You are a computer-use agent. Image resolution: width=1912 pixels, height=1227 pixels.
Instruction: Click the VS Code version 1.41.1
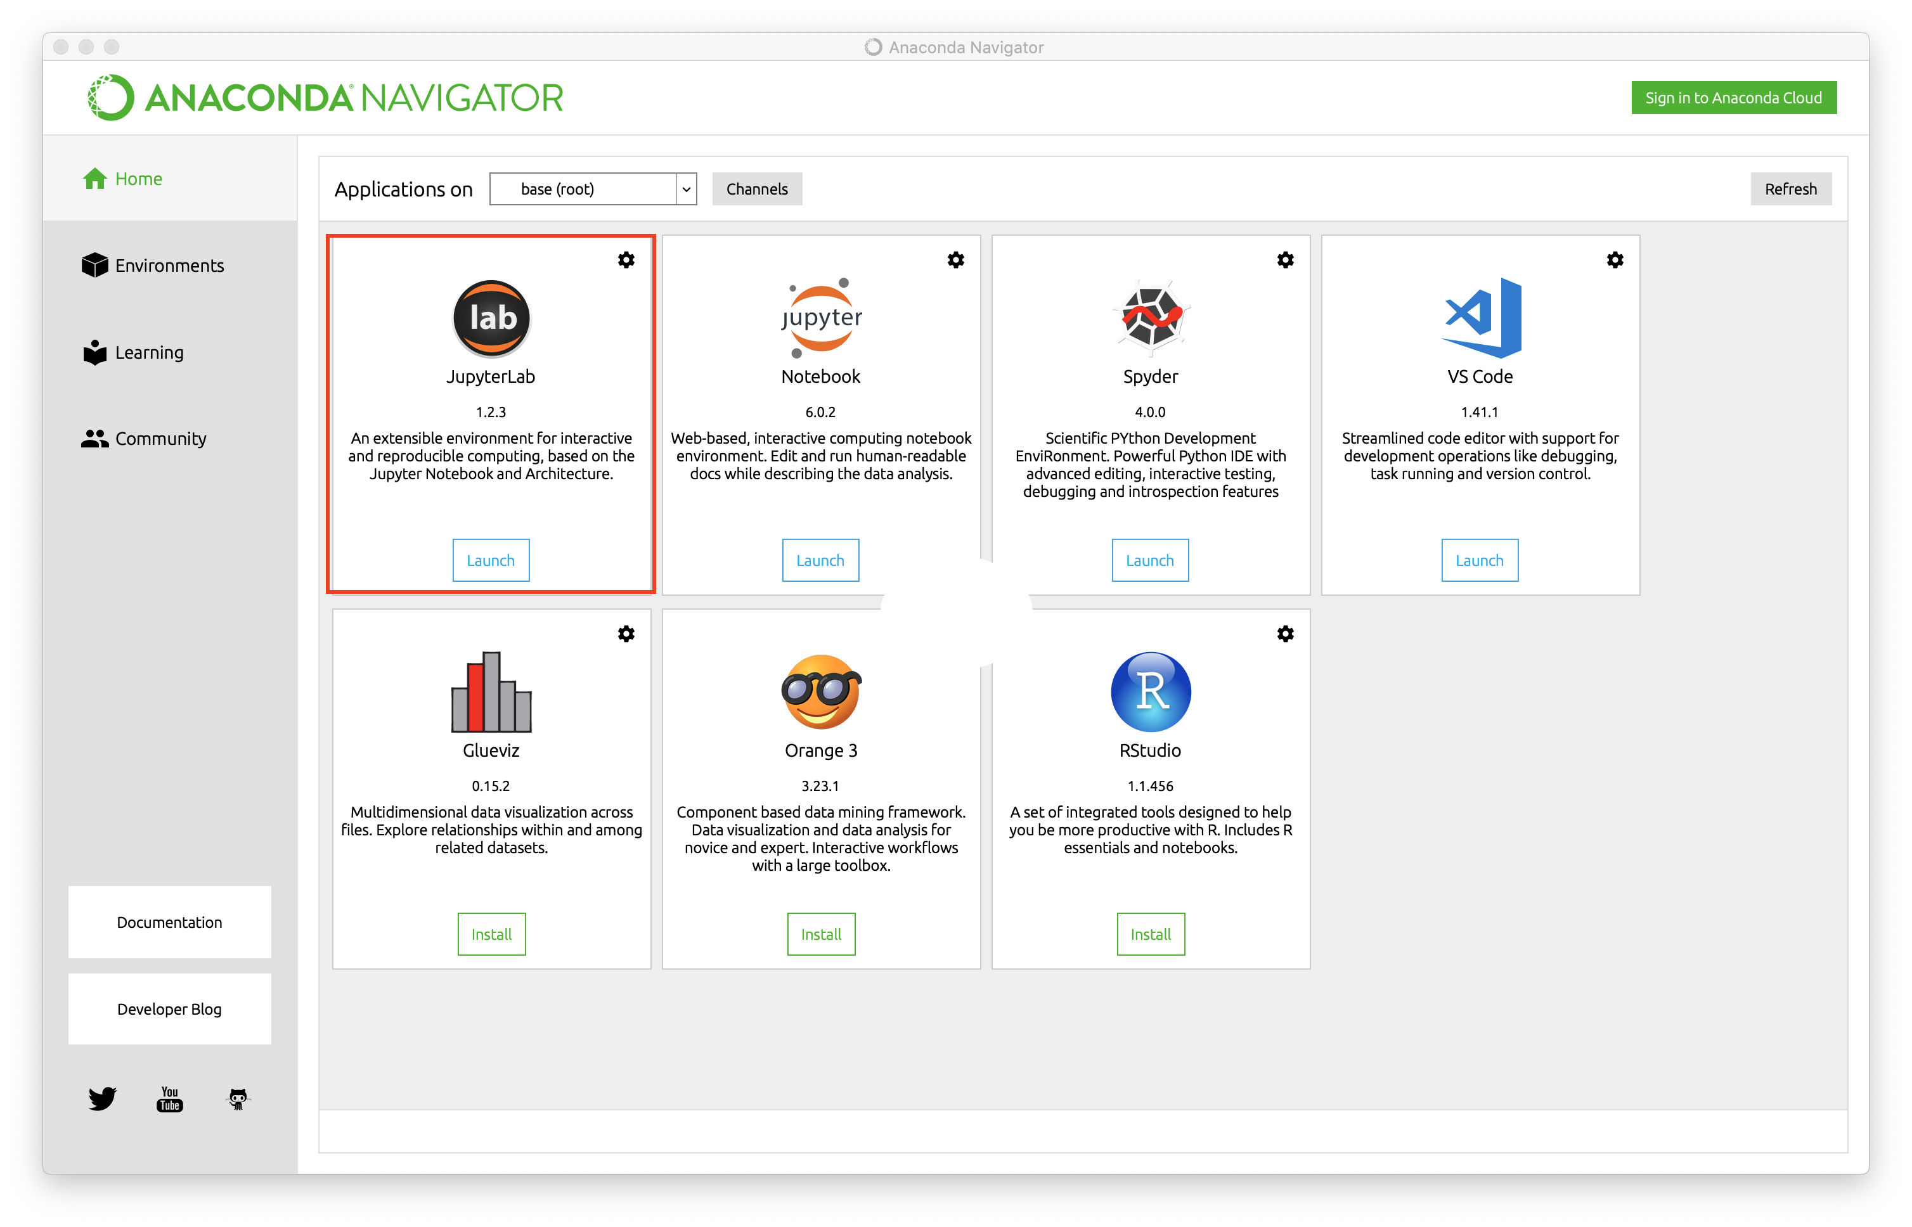(1479, 412)
